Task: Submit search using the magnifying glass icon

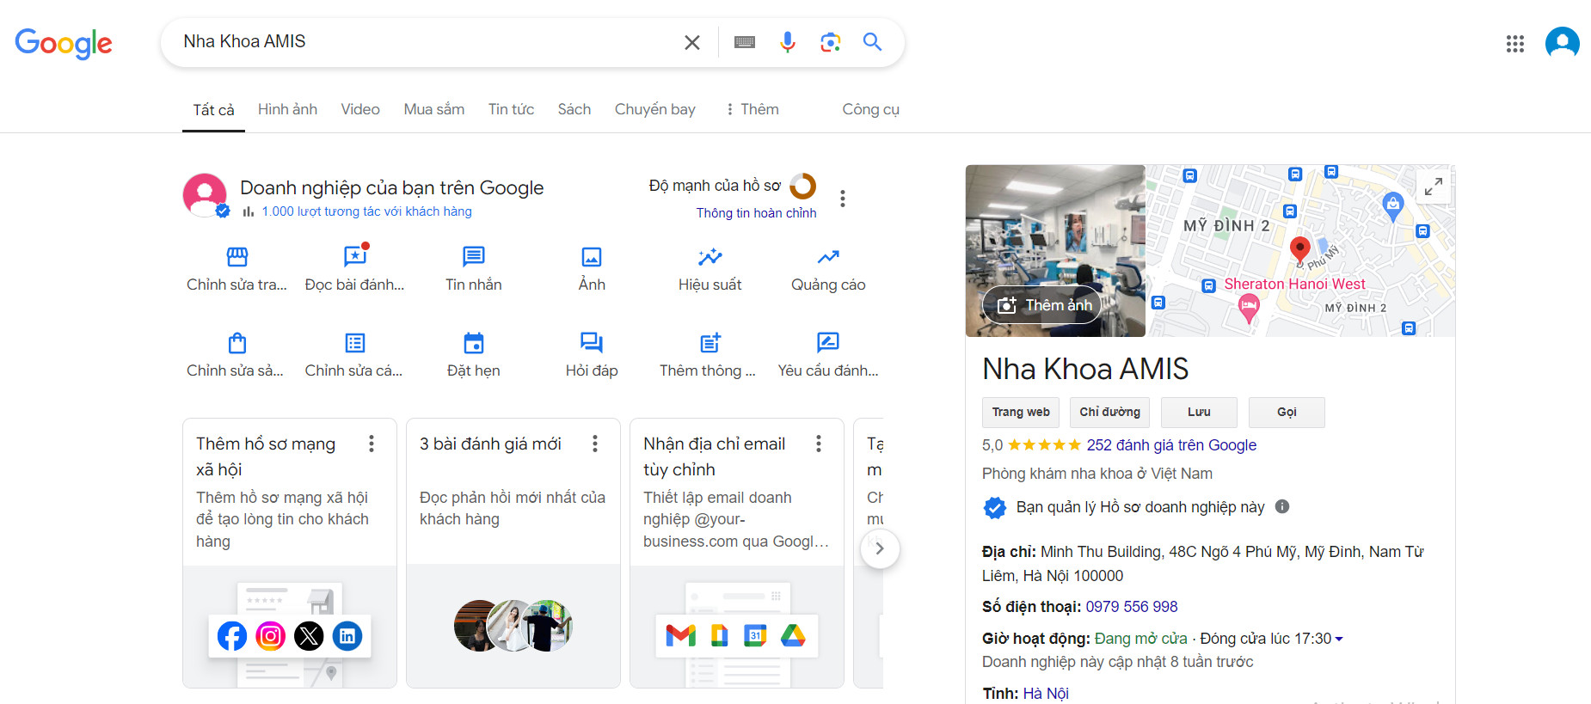Action: click(872, 41)
